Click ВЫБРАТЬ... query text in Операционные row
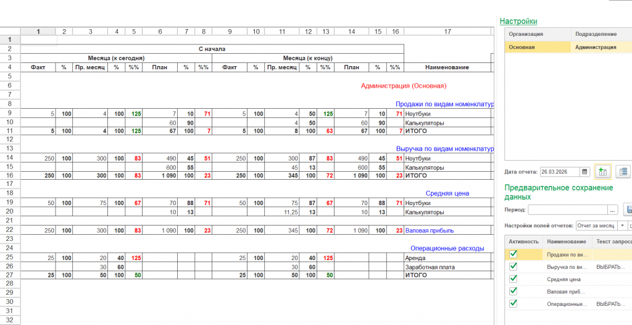 [x=612, y=303]
